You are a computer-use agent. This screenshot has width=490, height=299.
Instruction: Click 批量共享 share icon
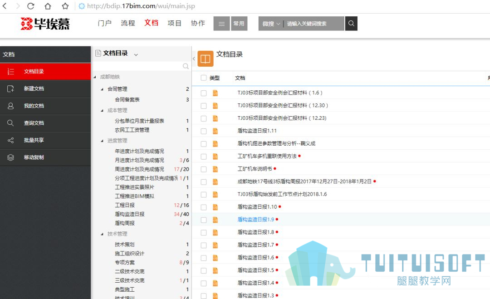[10, 140]
